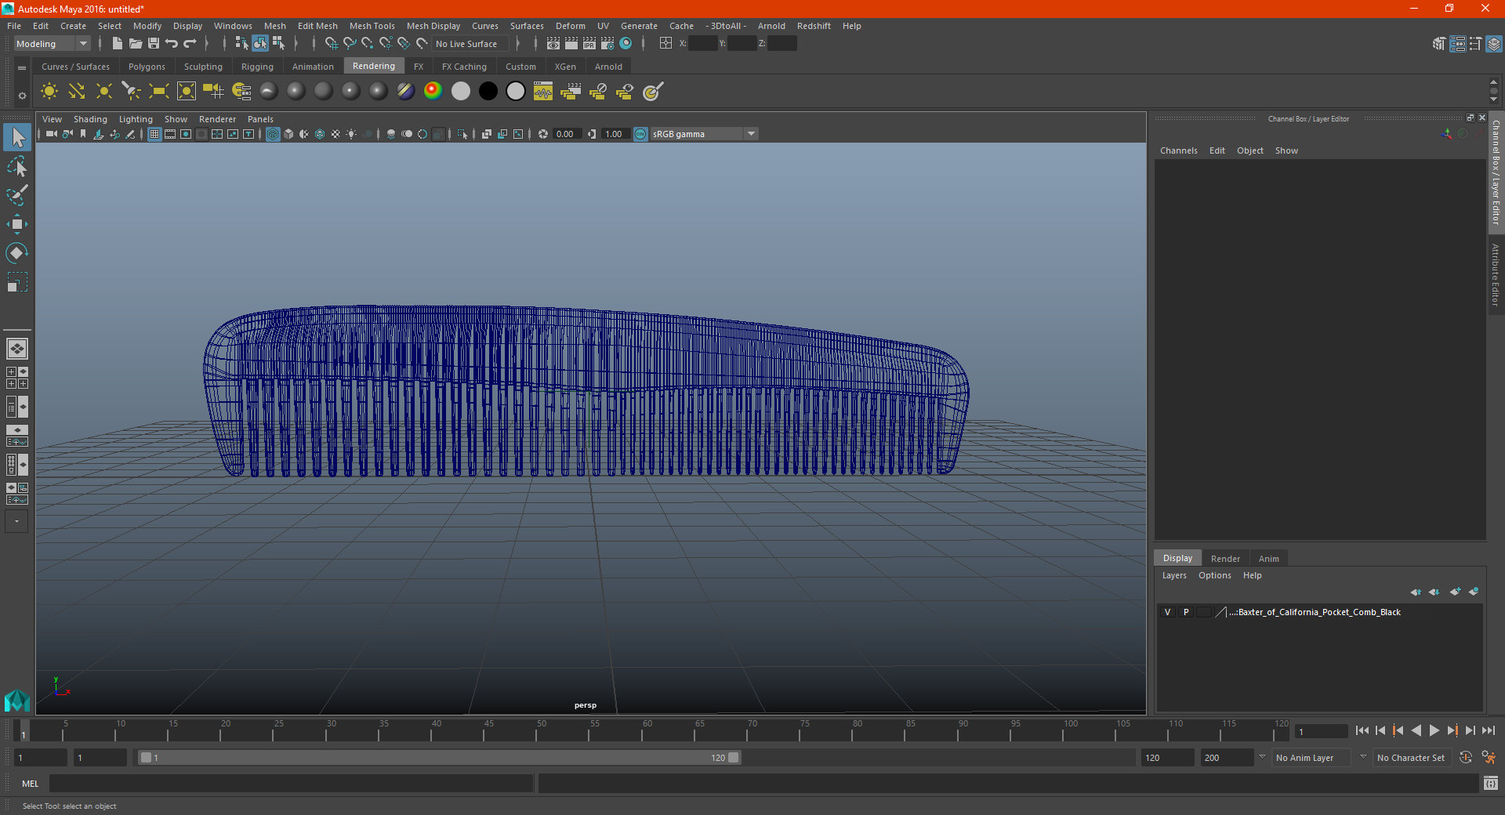The image size is (1505, 815).
Task: Toggle wireframe shading cube button
Action: (273, 134)
